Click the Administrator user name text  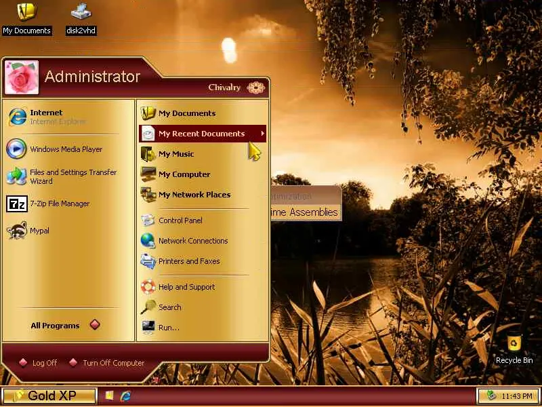[x=92, y=77]
